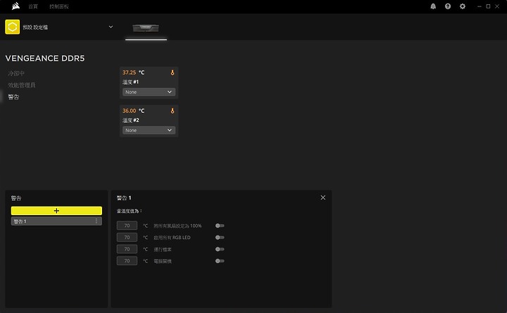Click temperature field for 運行檔案 row

tap(127, 249)
